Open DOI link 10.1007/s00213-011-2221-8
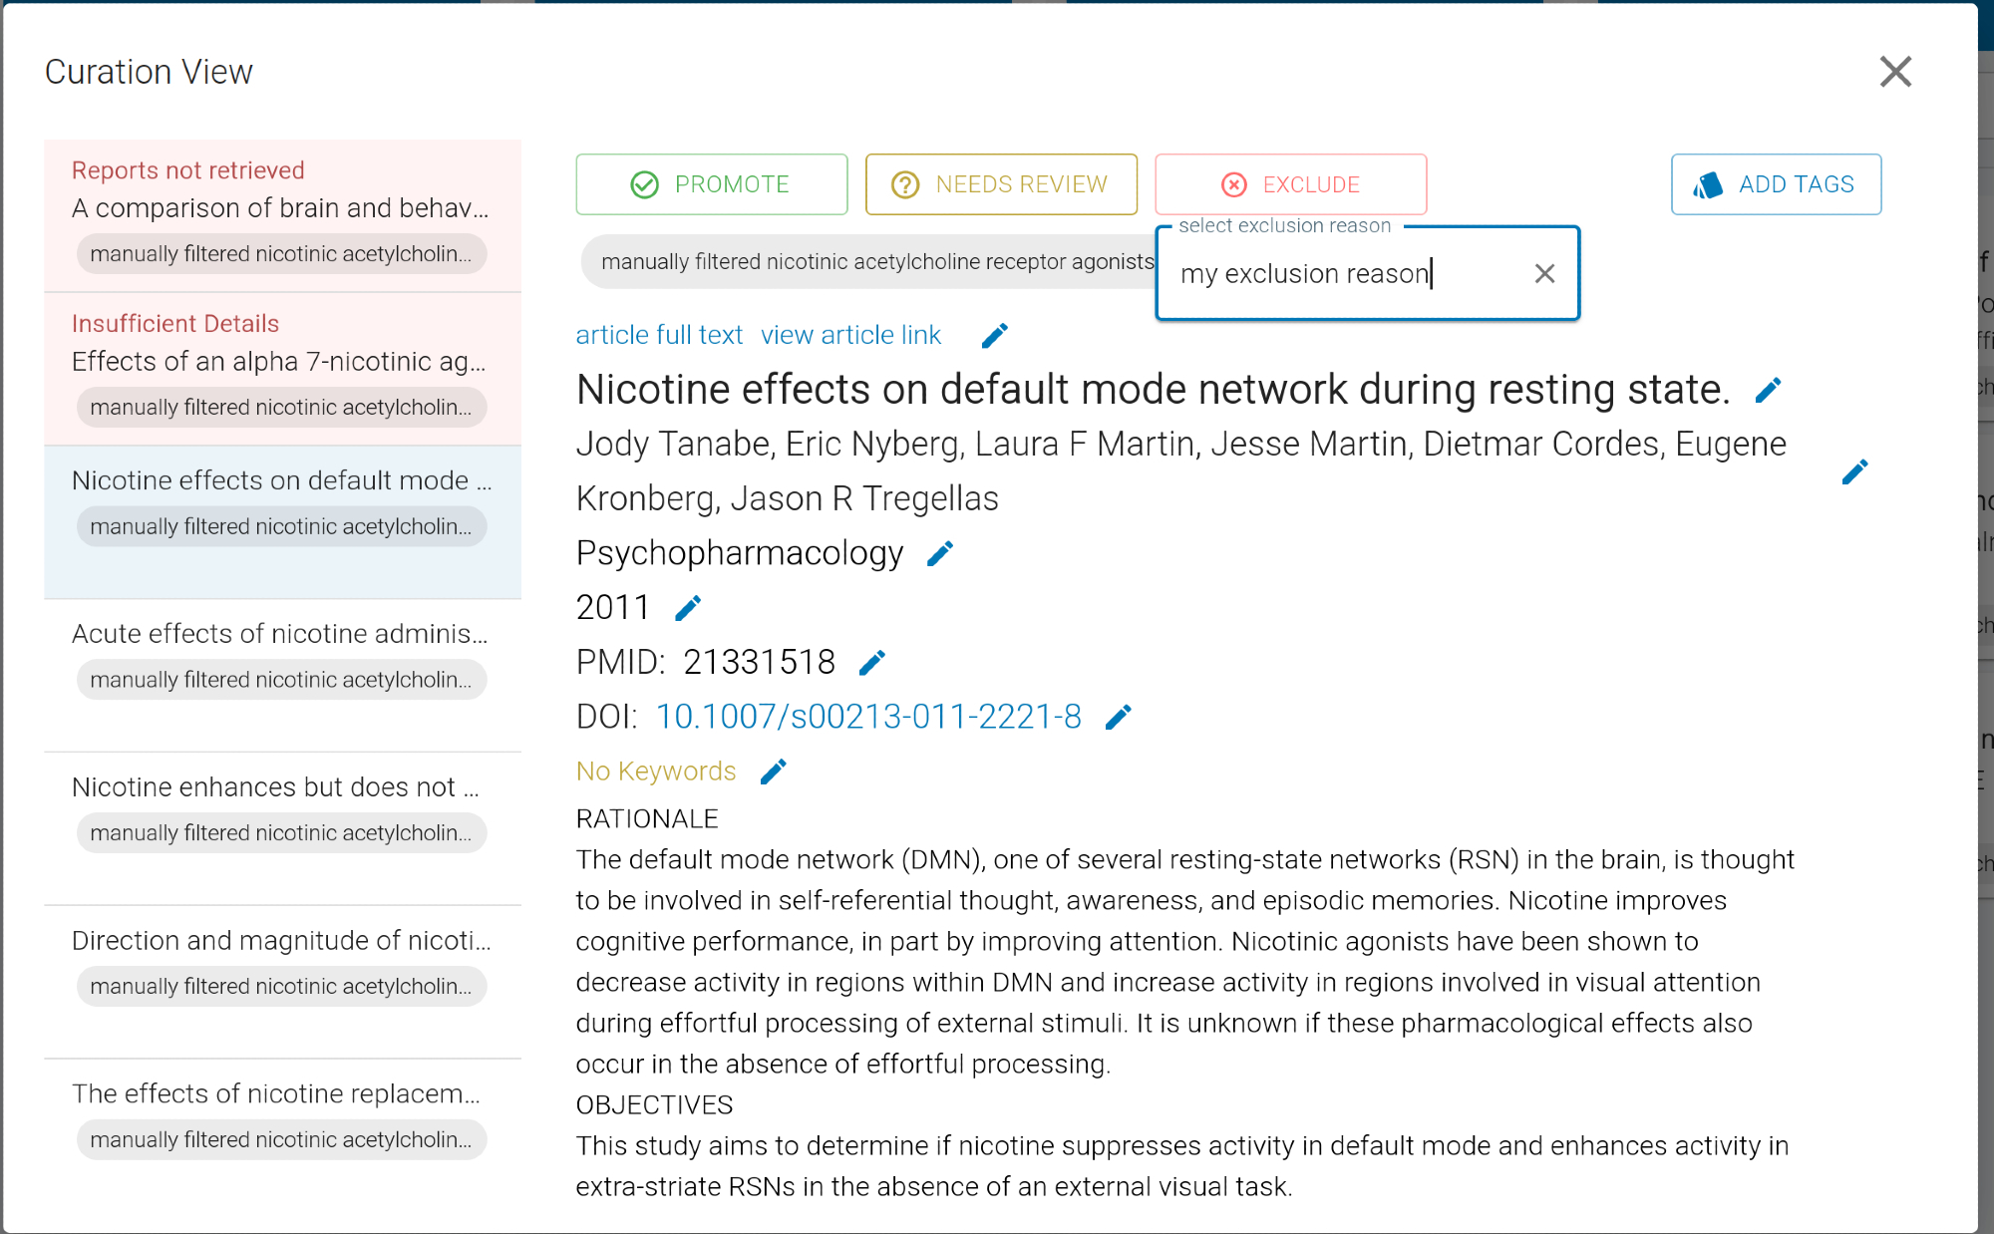 pos(868,717)
